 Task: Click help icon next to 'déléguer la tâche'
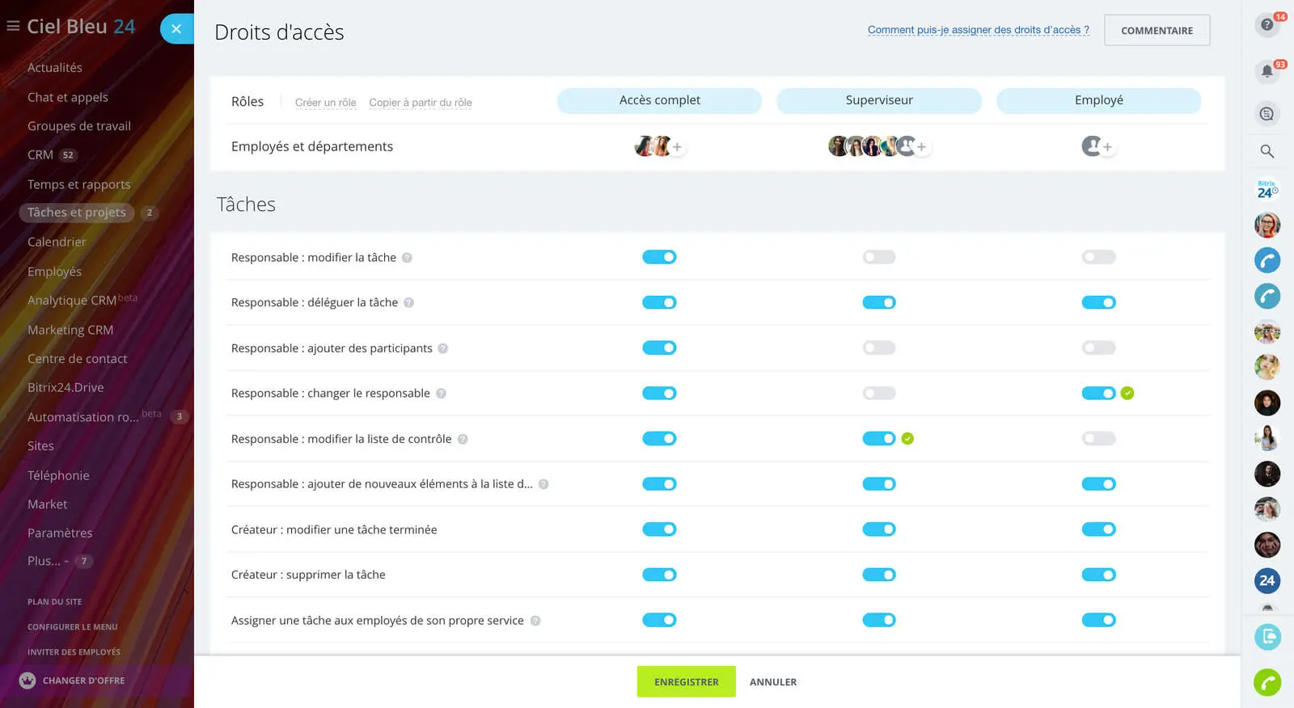click(x=408, y=303)
